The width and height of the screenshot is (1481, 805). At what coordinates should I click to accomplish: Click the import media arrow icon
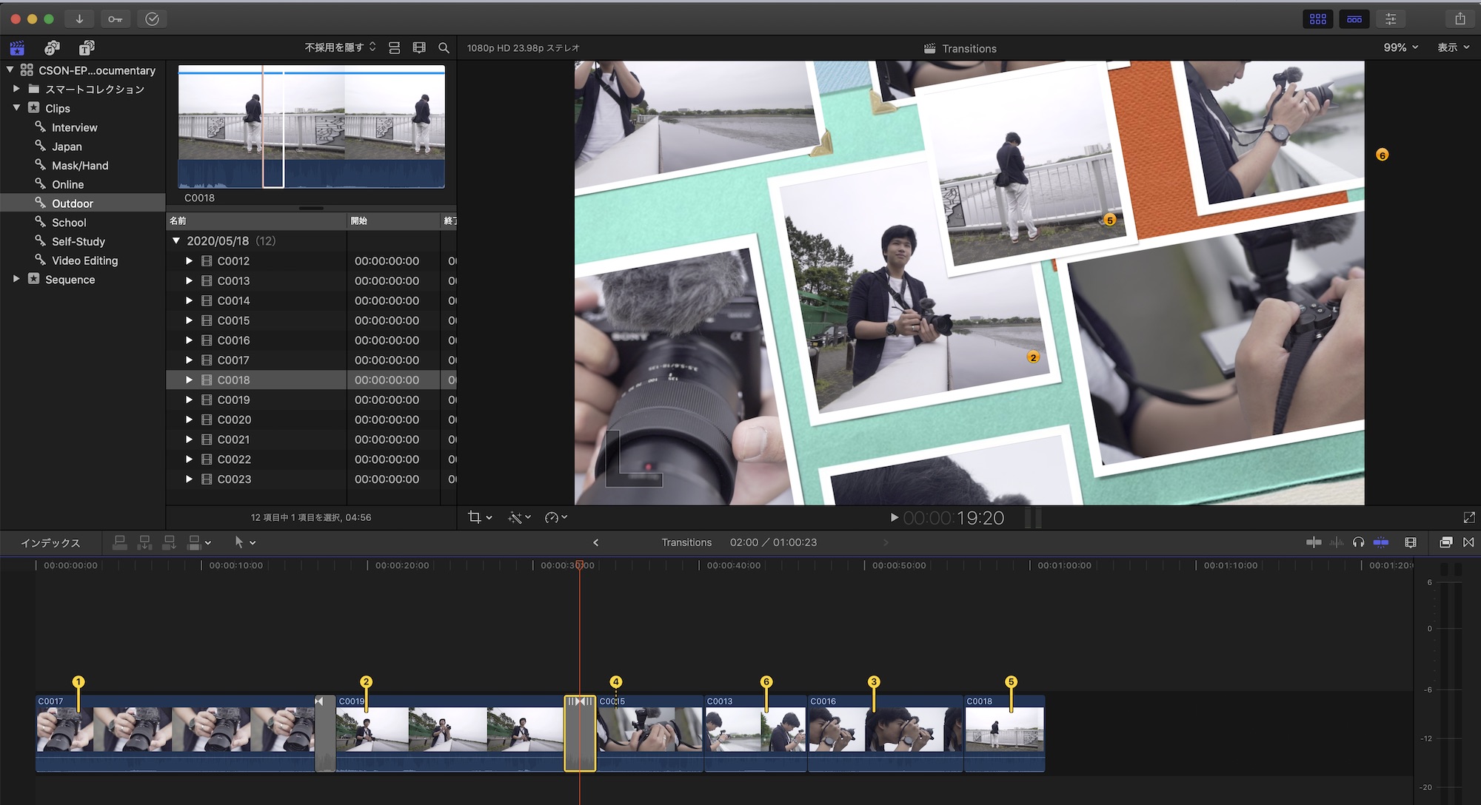coord(79,19)
